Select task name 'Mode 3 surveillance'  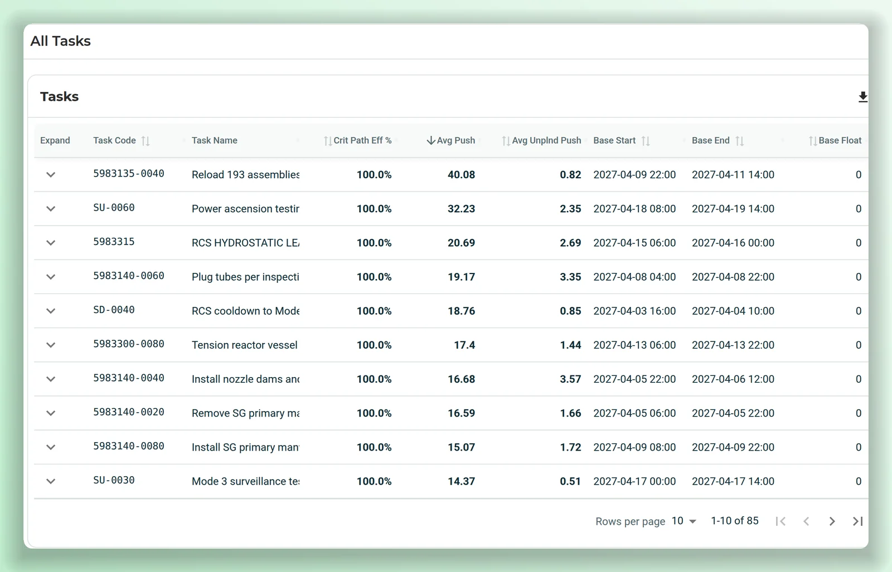click(x=245, y=481)
